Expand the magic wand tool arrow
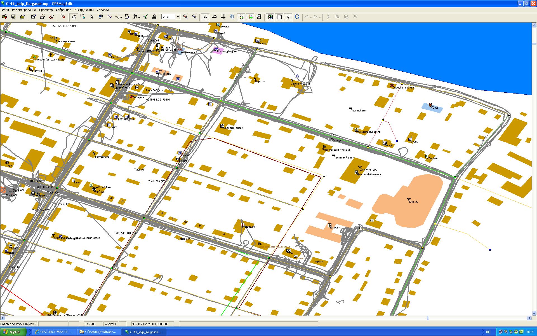The height and width of the screenshot is (336, 537). (x=121, y=17)
